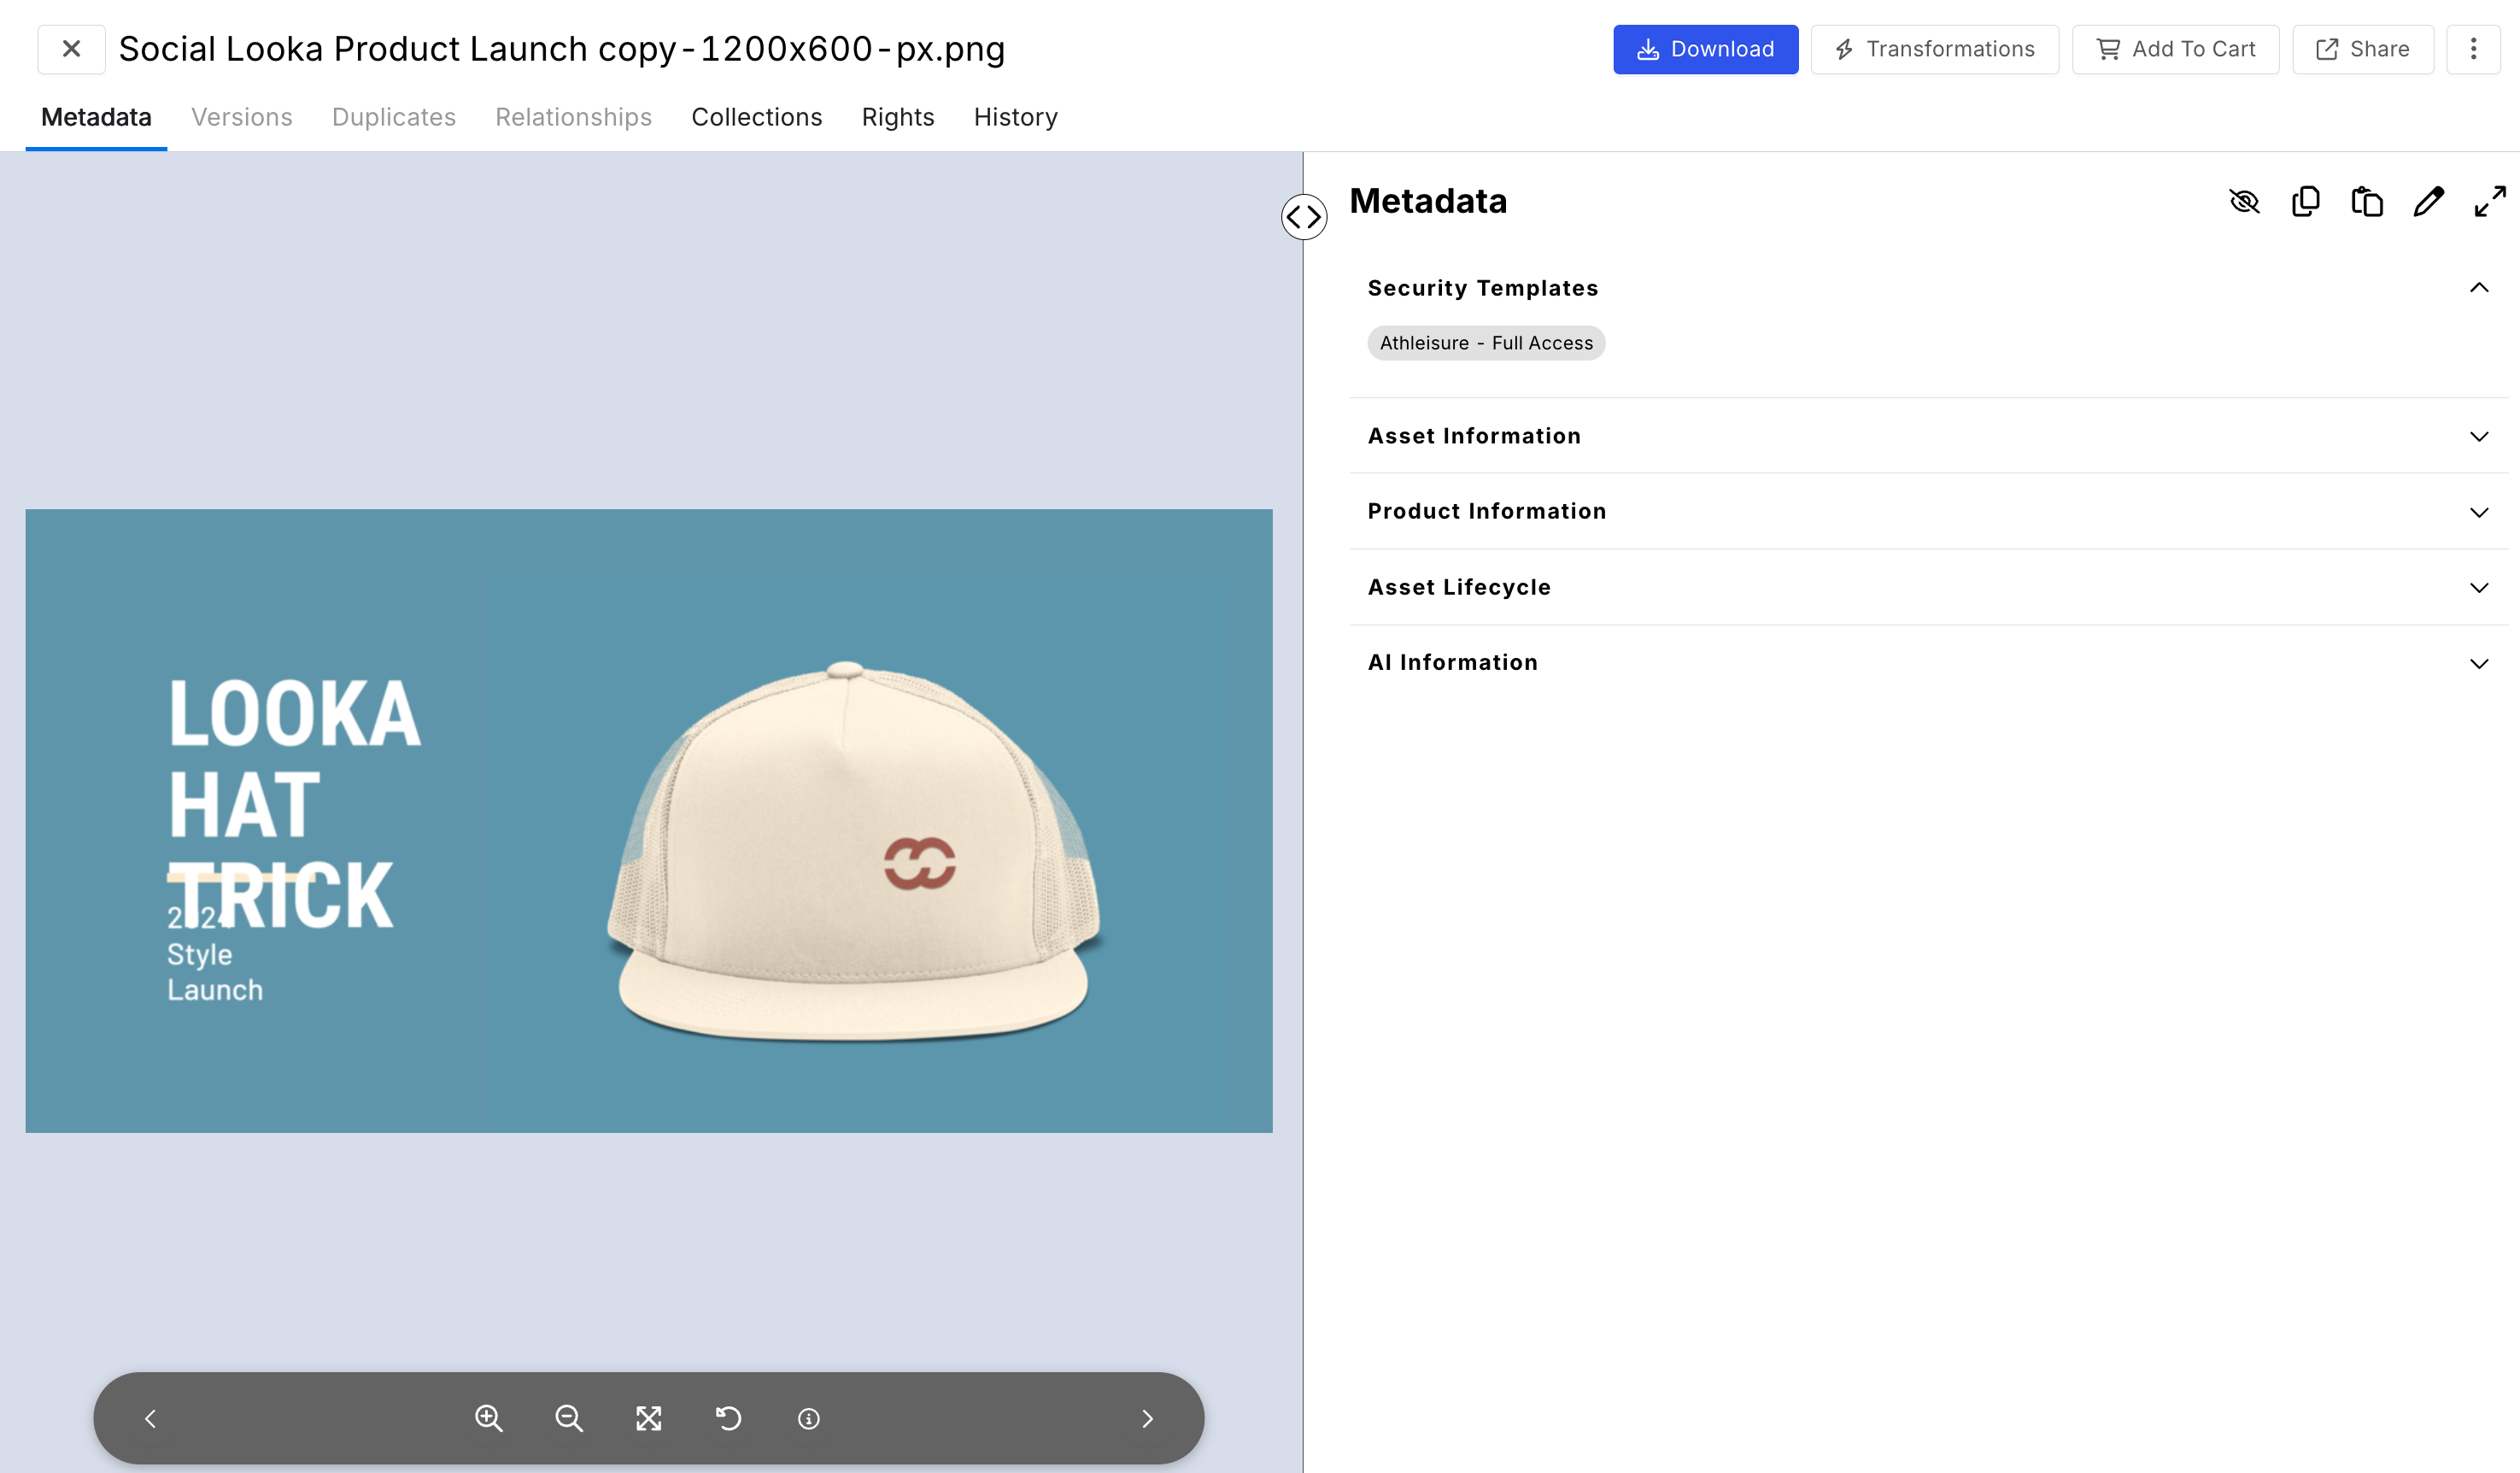Click the paste metadata clipboard icon

point(2367,201)
